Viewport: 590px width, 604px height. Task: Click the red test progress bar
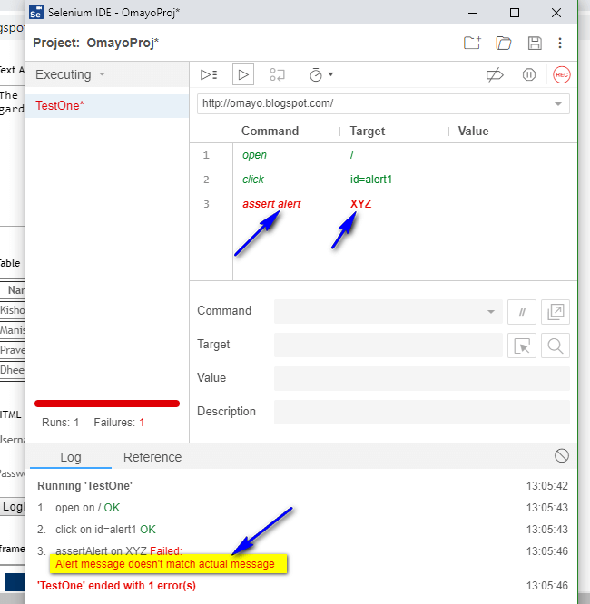click(x=107, y=404)
